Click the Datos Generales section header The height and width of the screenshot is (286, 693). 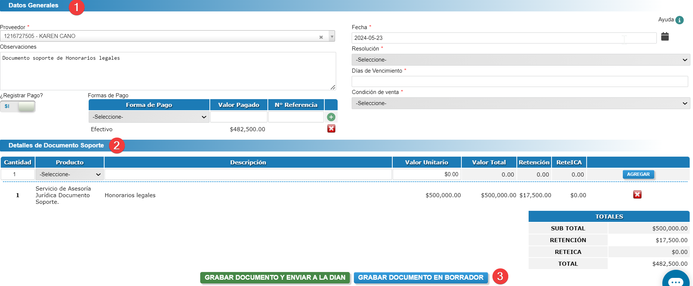click(x=33, y=6)
